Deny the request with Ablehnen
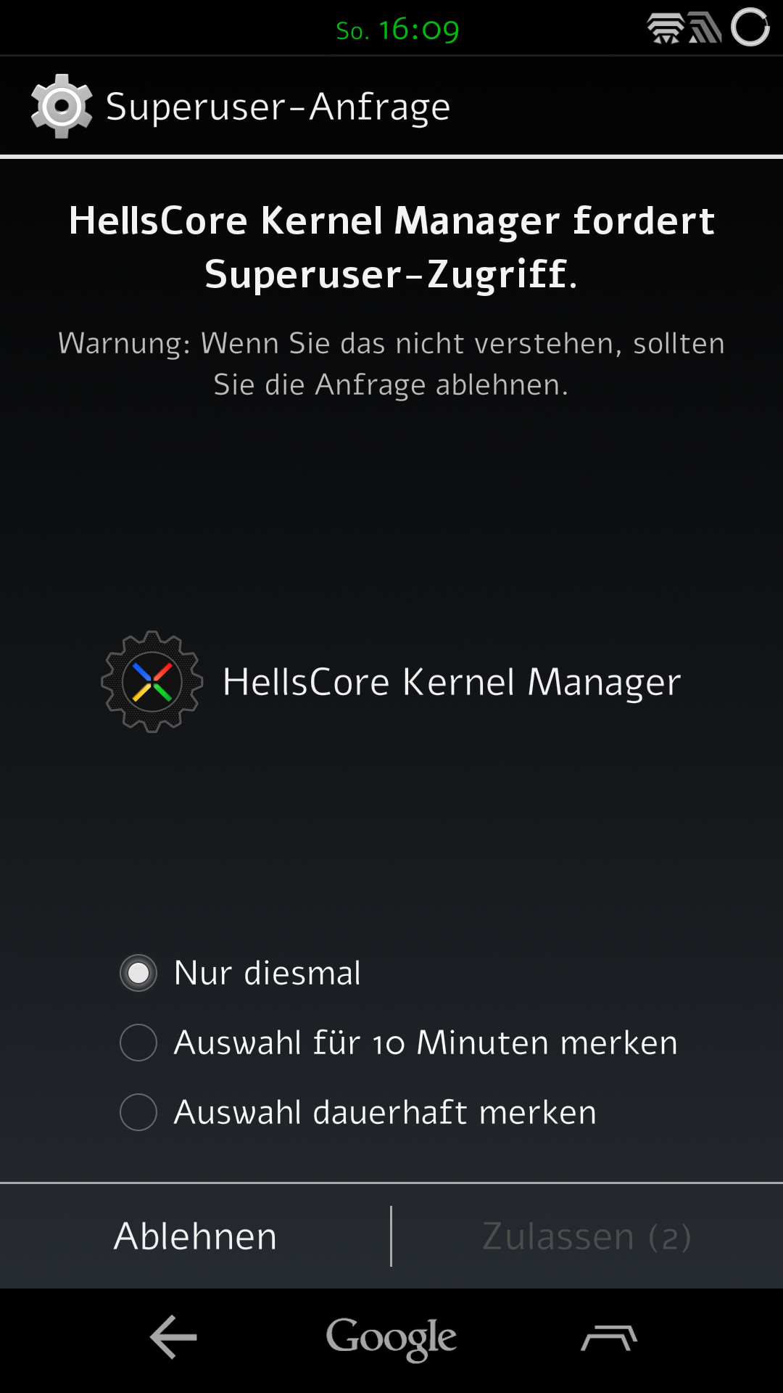The image size is (783, 1393). click(x=195, y=1236)
